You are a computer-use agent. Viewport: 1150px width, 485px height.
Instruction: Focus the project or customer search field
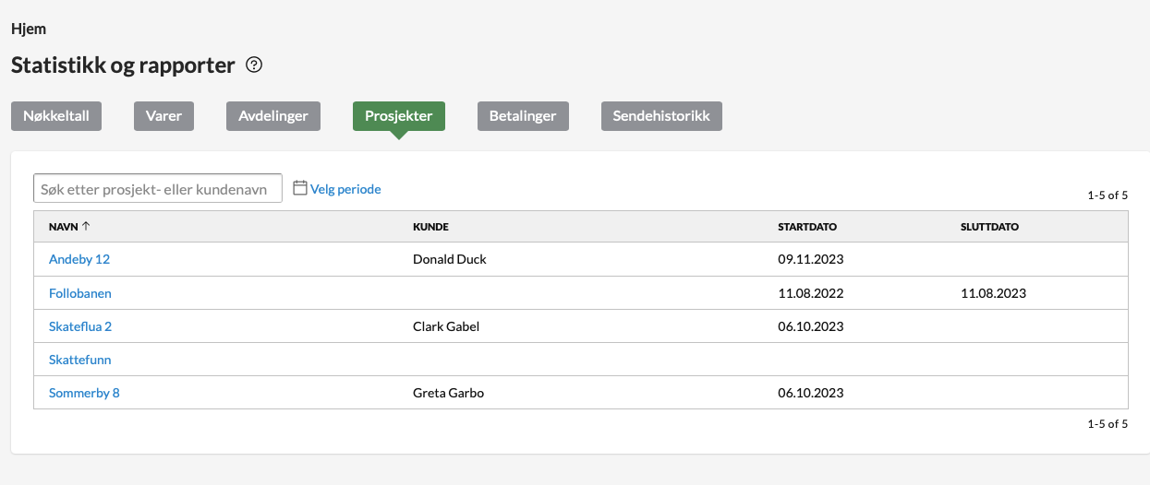pos(158,188)
